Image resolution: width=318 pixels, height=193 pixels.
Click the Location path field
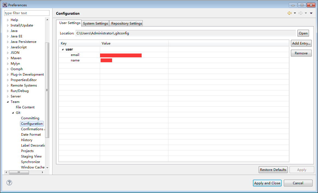tap(186, 33)
